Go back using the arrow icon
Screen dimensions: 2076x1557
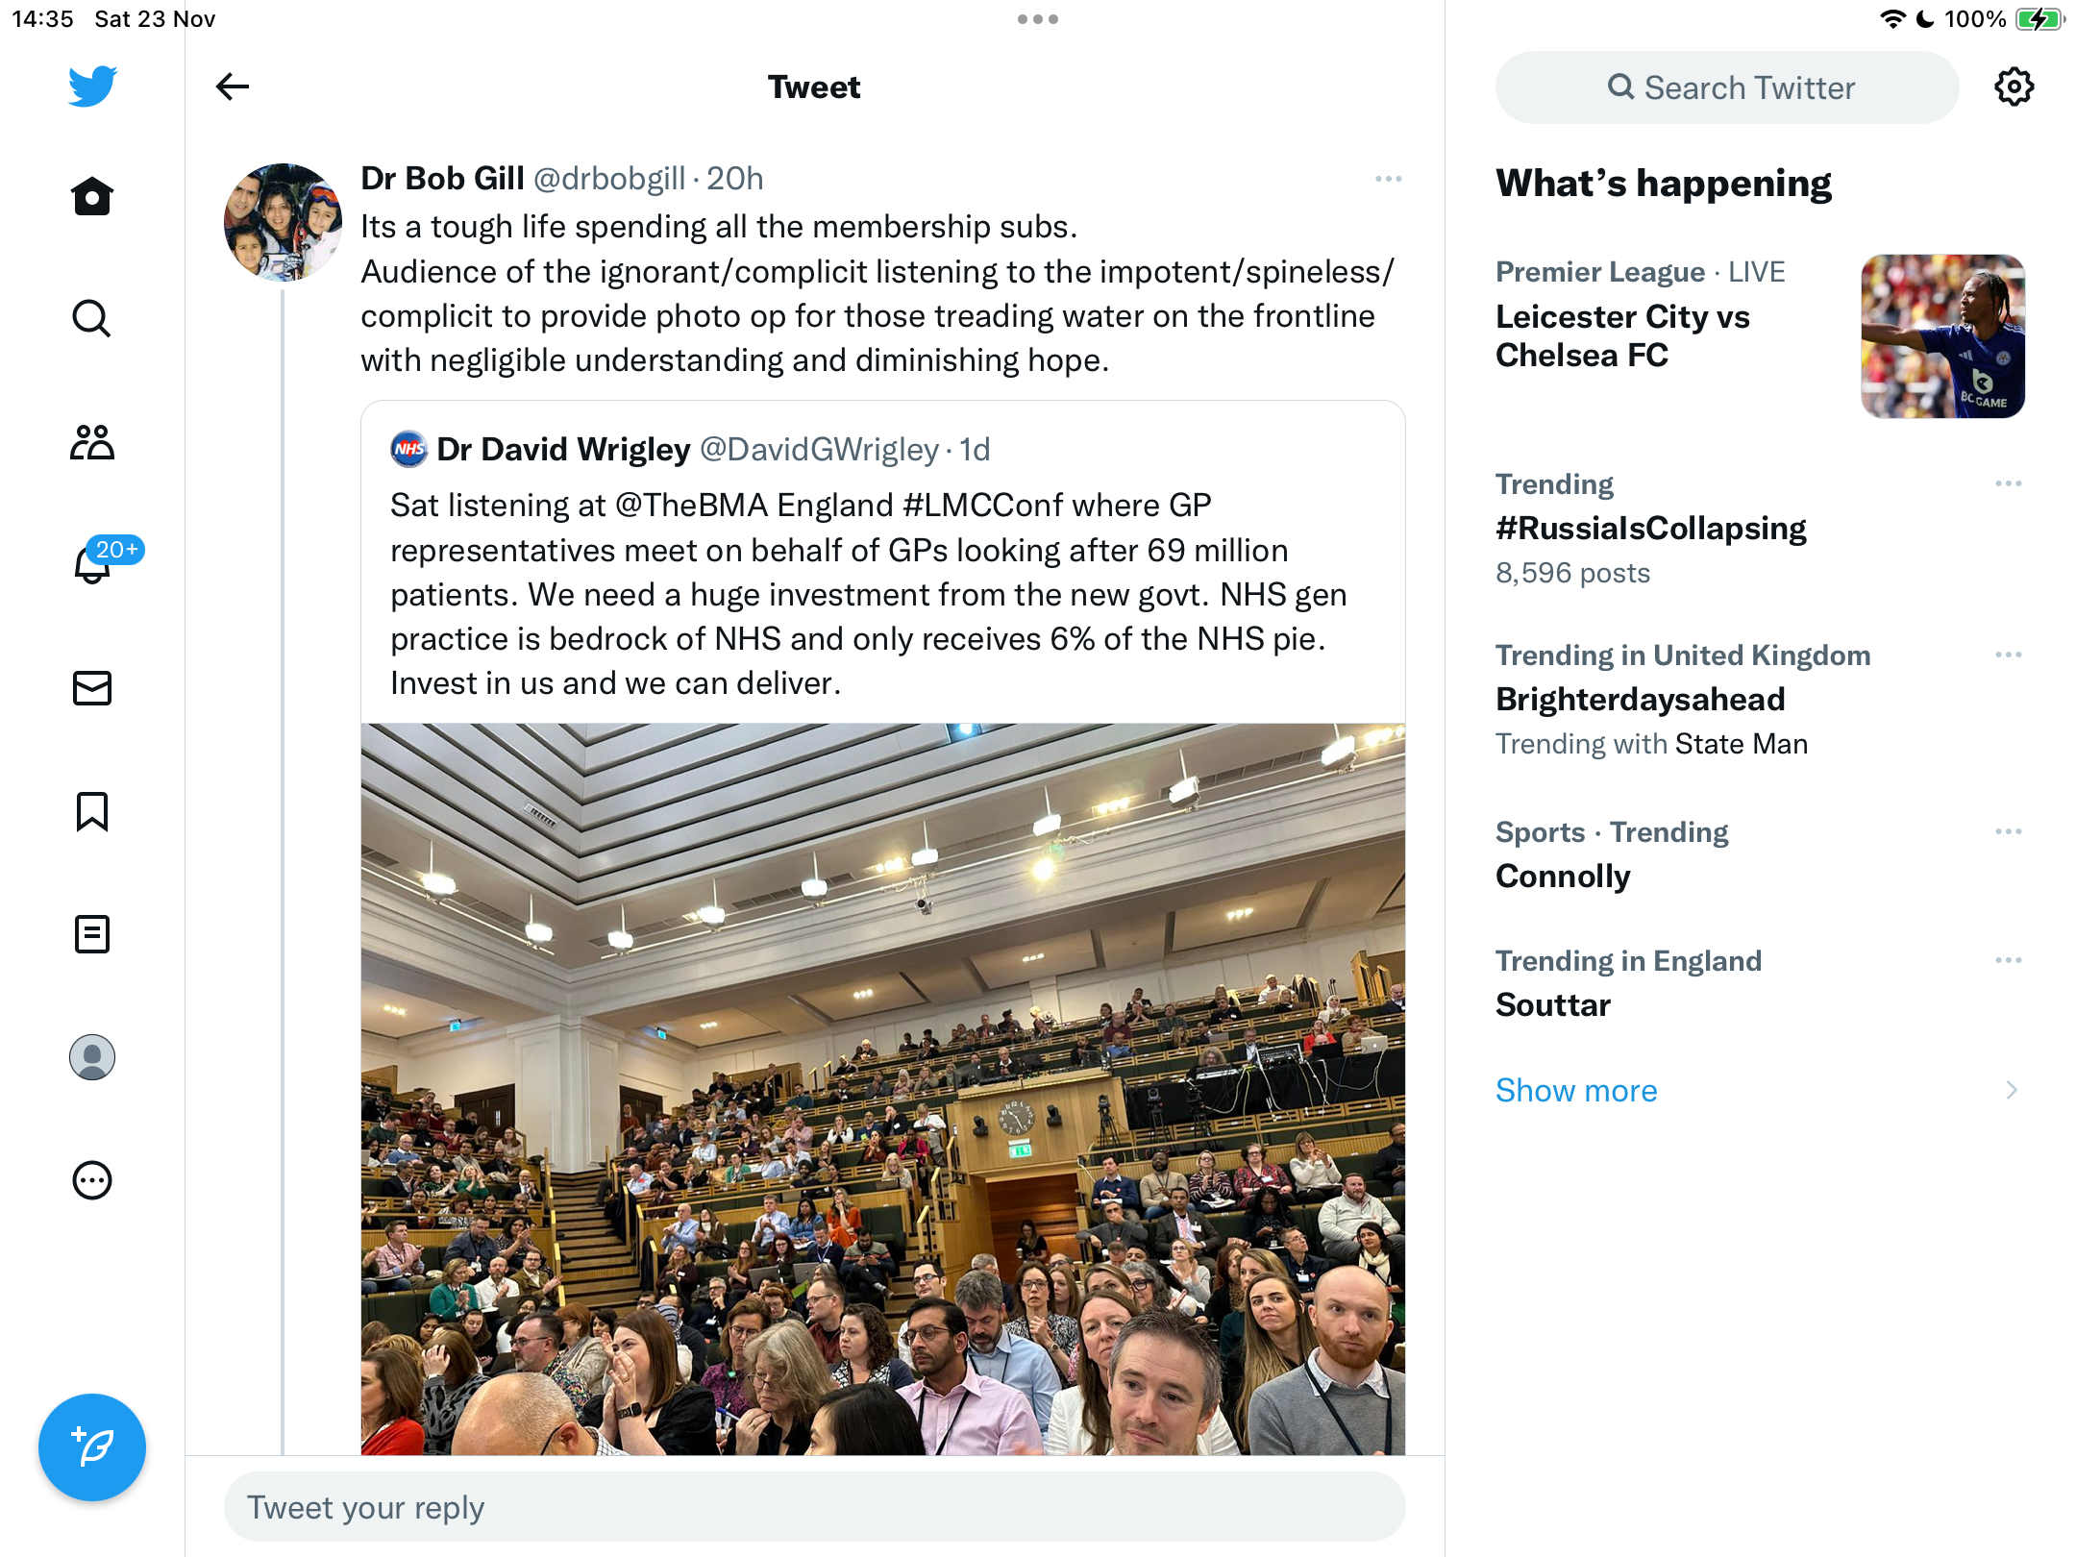[x=233, y=86]
